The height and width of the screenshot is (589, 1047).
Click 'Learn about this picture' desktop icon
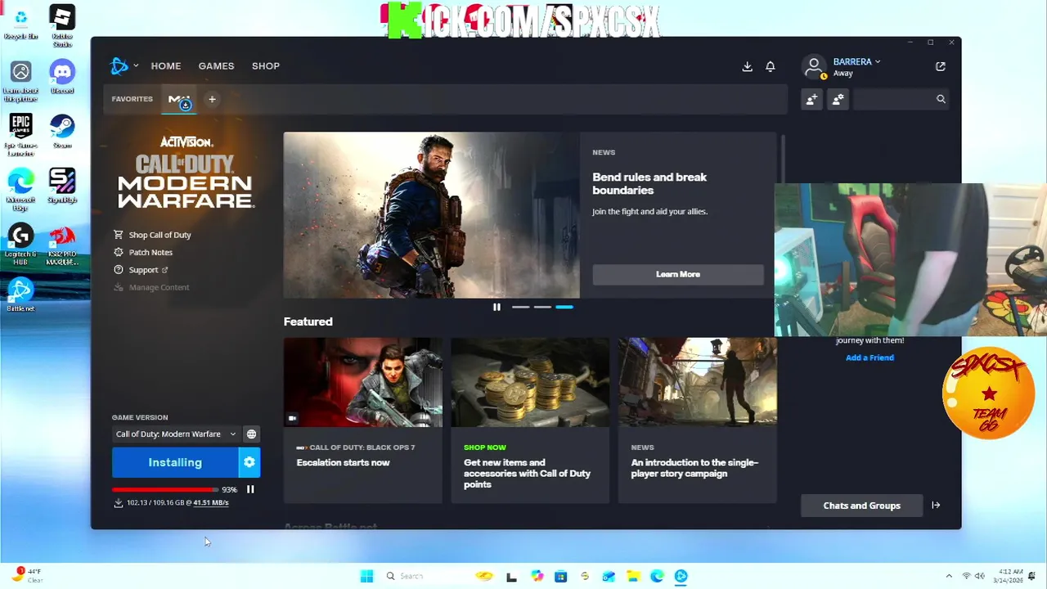click(20, 82)
